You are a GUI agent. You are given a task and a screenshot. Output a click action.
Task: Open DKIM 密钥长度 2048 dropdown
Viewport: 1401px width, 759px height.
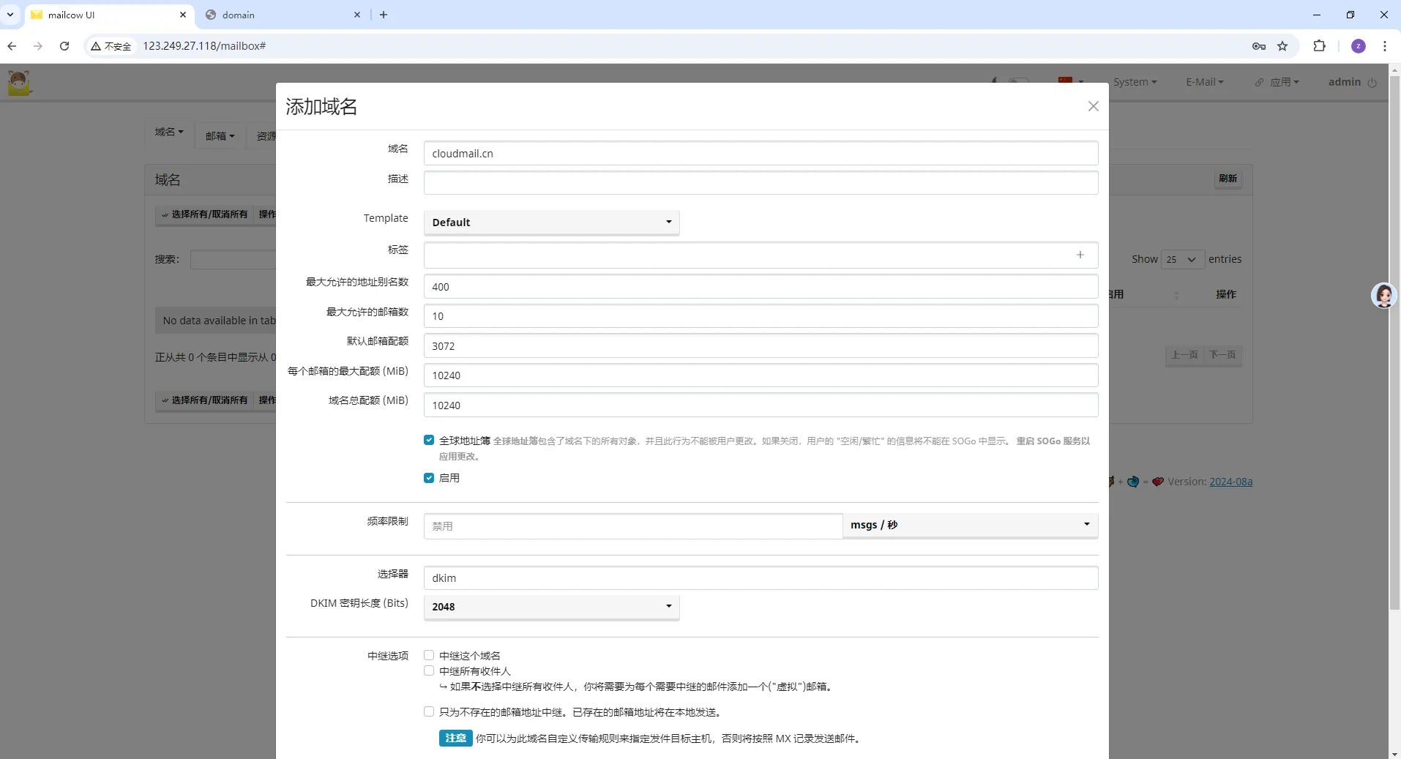tap(551, 607)
